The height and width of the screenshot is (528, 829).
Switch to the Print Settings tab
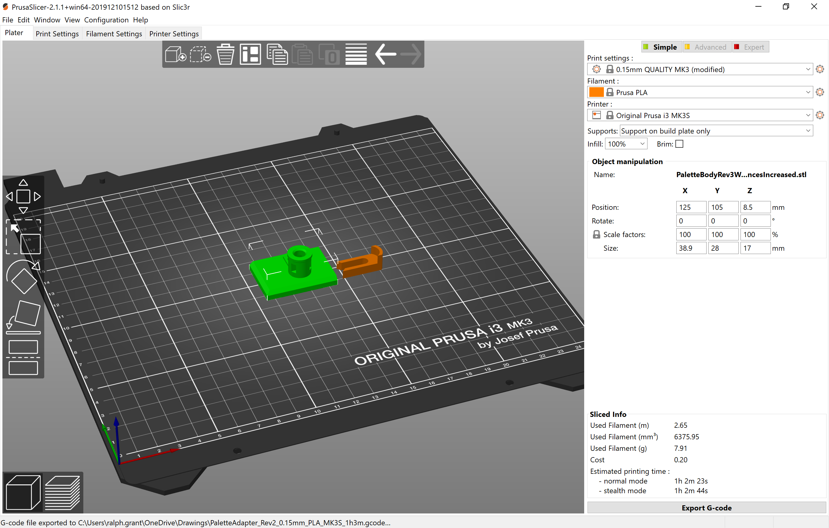57,34
